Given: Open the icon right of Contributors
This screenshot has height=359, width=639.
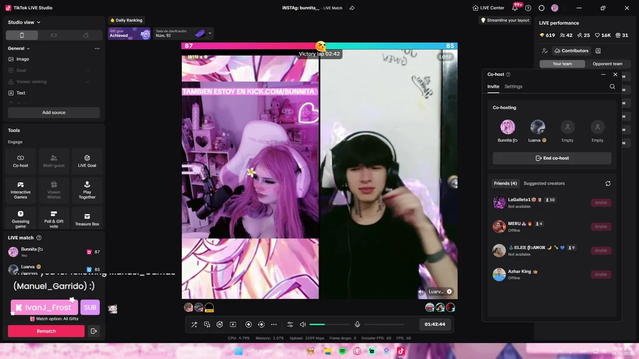Looking at the screenshot, I should [598, 51].
